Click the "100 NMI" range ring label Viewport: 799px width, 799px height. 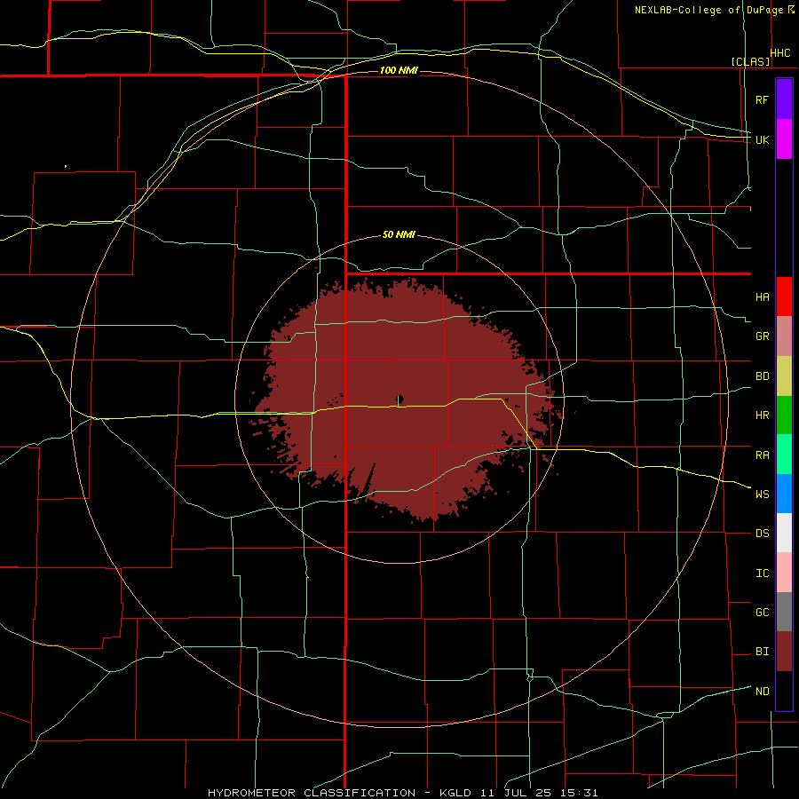click(399, 70)
